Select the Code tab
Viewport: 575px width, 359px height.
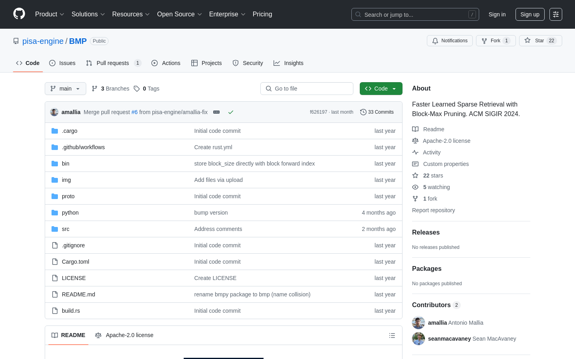click(28, 63)
